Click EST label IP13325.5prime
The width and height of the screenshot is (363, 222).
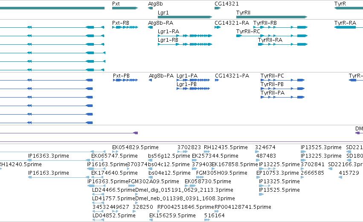point(279,182)
